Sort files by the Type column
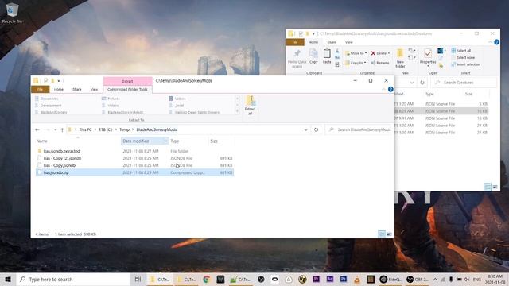Screen dimensions: 509x286 [175, 141]
